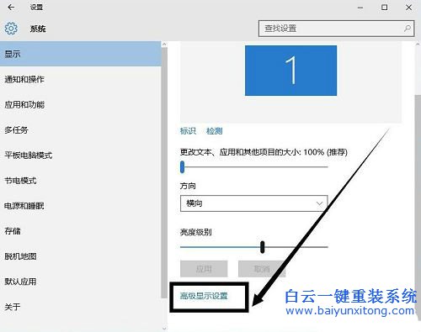421x332 pixels.
Task: Select 存储 in the sidebar
Action: point(81,231)
